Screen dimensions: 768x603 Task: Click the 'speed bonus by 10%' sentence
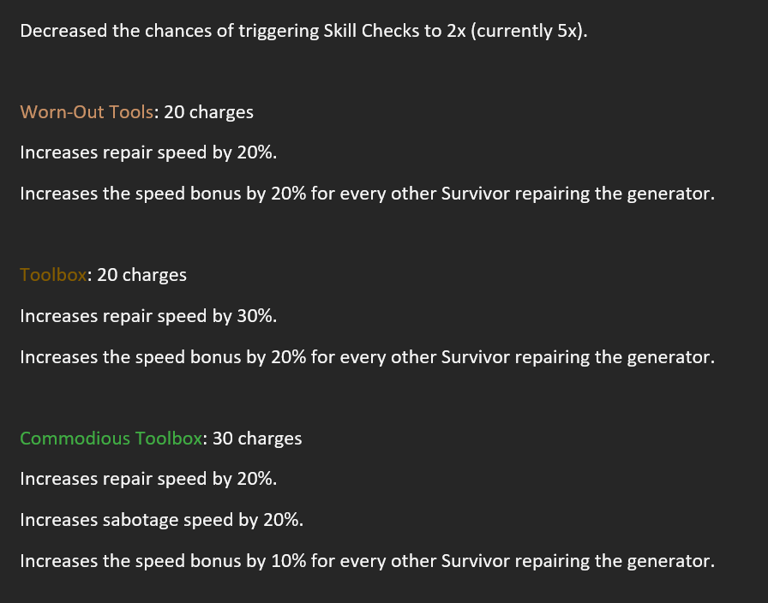368,561
